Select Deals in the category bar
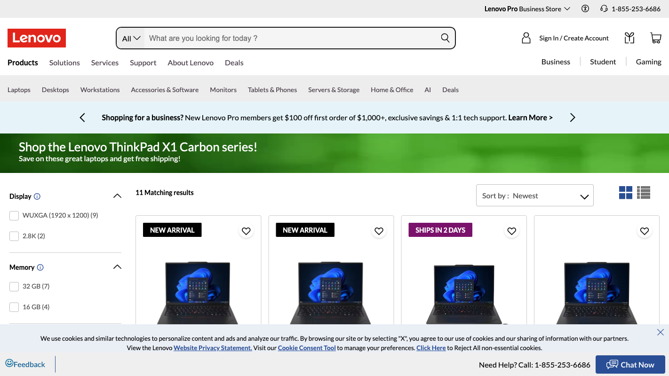Screen dimensions: 669x376 coord(450,90)
